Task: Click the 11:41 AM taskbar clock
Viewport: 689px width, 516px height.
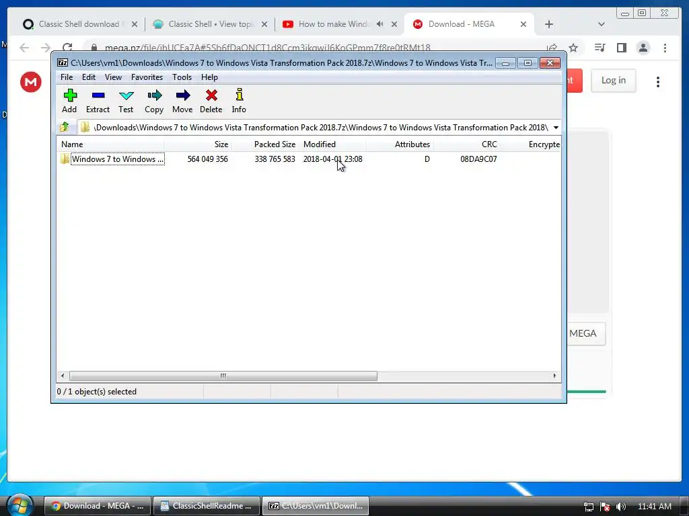Action: click(x=654, y=507)
